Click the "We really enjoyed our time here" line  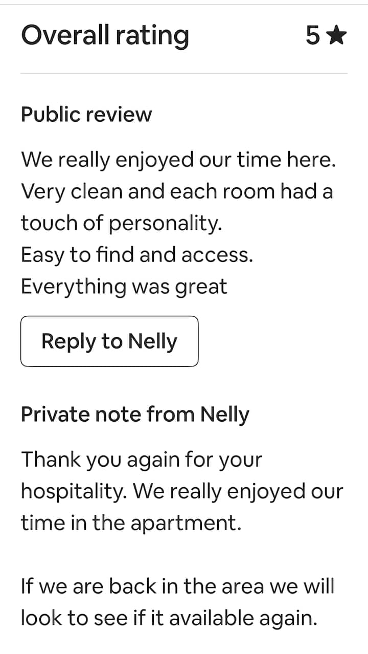click(x=178, y=160)
